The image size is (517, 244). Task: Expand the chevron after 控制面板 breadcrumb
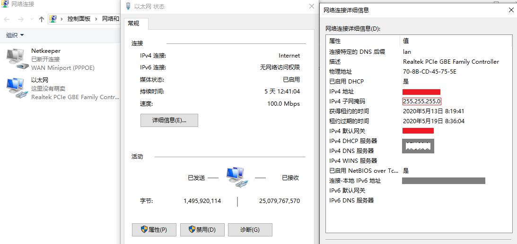pos(96,19)
